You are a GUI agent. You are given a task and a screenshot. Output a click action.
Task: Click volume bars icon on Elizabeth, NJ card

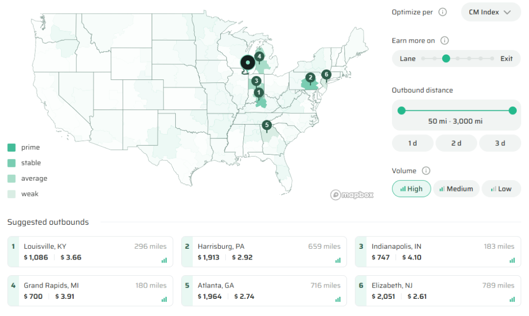pos(512,299)
